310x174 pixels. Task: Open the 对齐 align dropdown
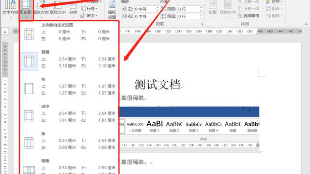[x=275, y=2]
